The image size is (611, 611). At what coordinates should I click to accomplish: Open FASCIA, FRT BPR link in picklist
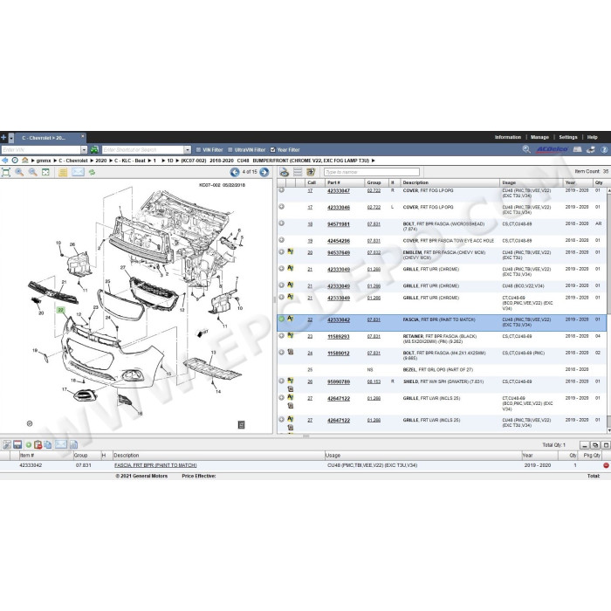(x=155, y=465)
